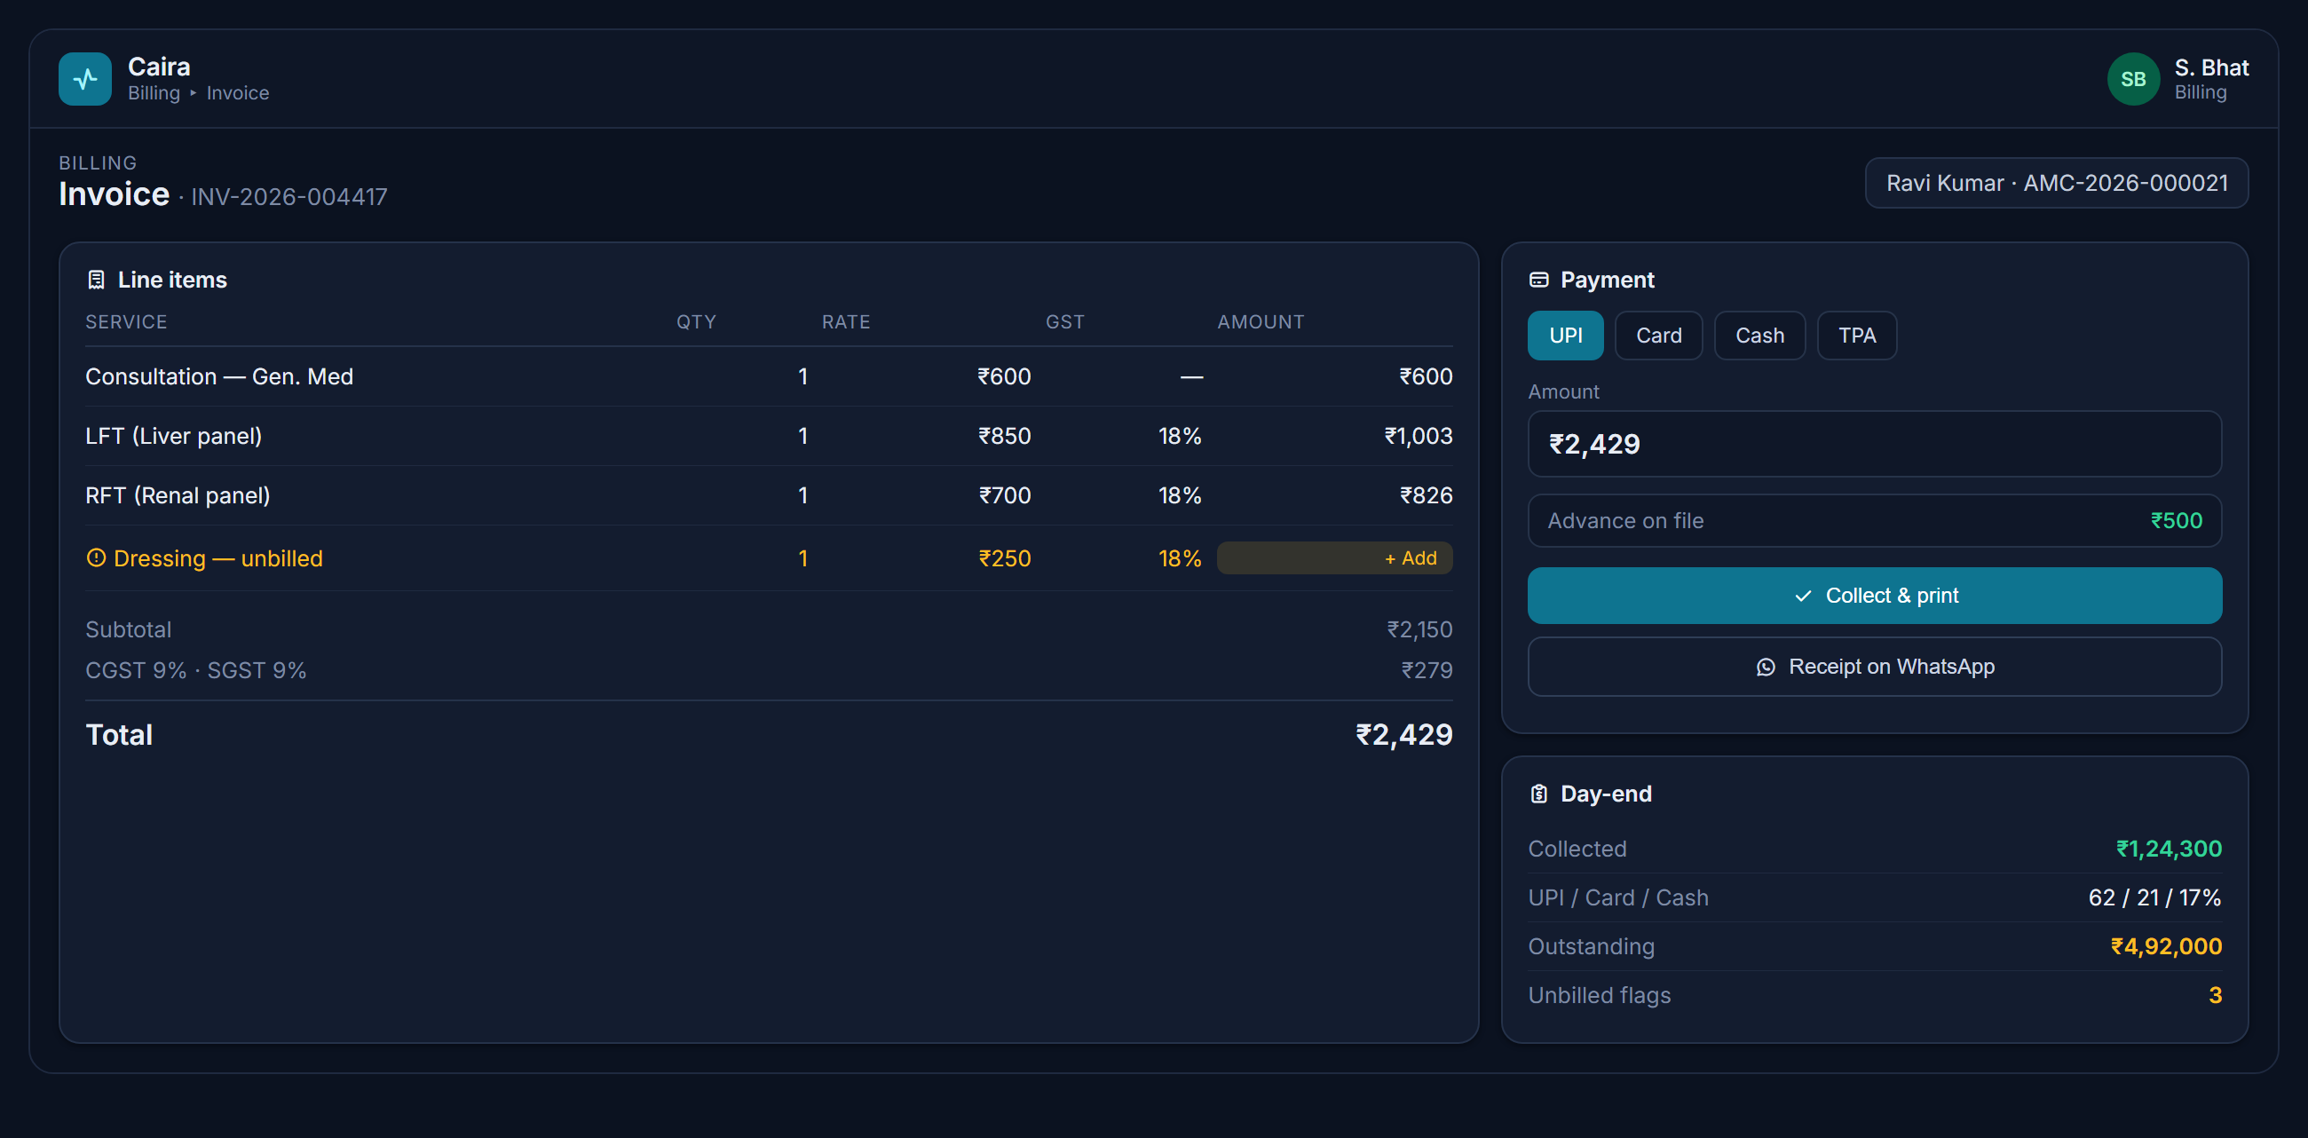The height and width of the screenshot is (1138, 2308).
Task: Click the Caira app title
Action: coord(159,67)
